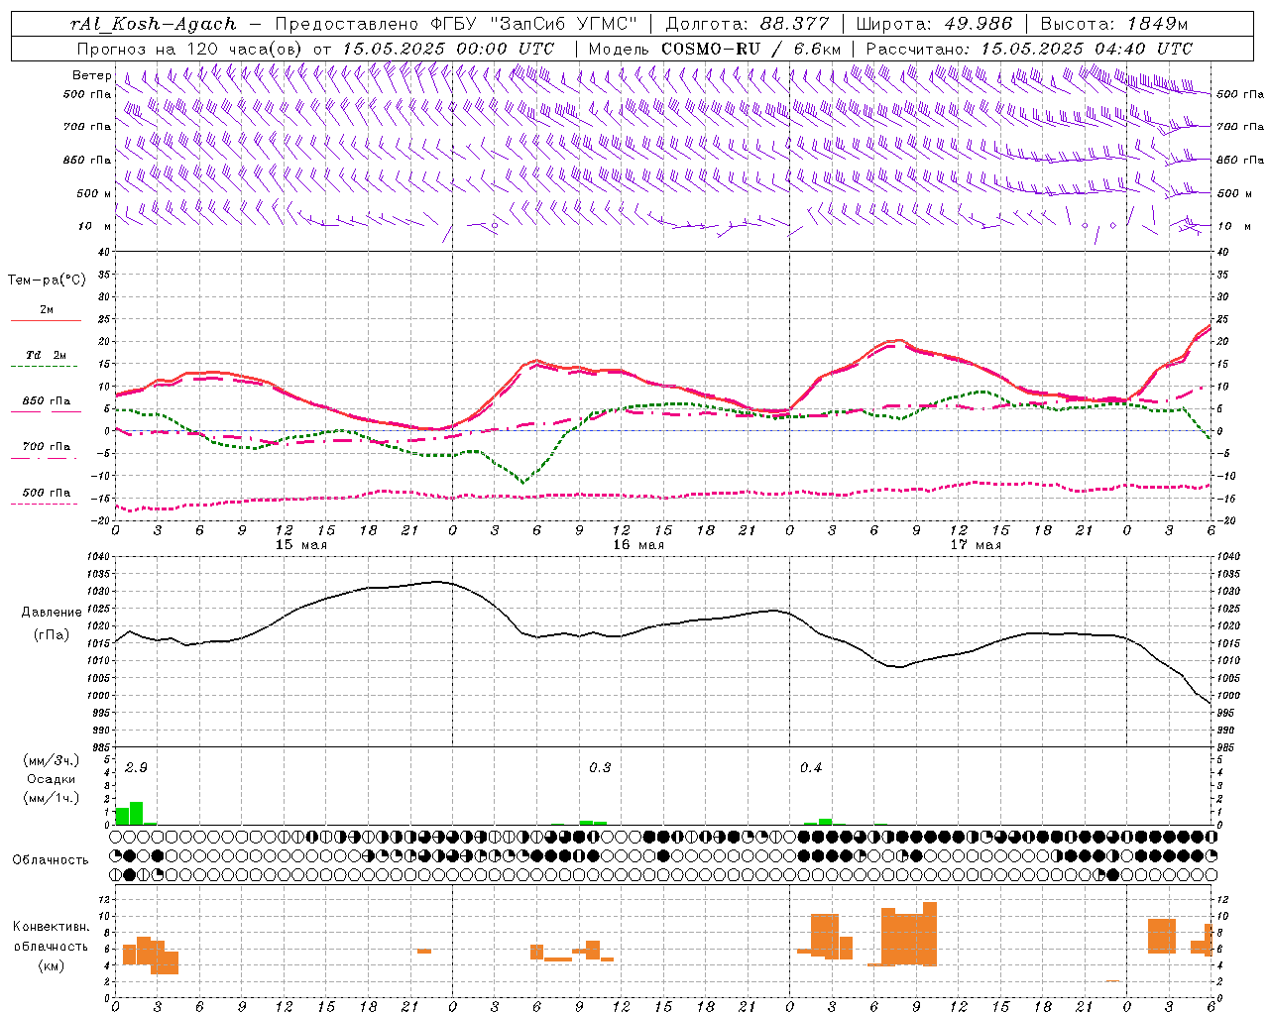Click the tallest green precipitation bar
This screenshot has height=1015, width=1269.
(137, 813)
